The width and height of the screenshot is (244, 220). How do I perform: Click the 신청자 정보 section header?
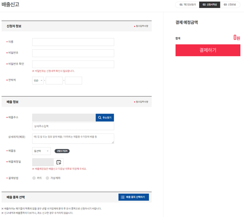pos(14,26)
